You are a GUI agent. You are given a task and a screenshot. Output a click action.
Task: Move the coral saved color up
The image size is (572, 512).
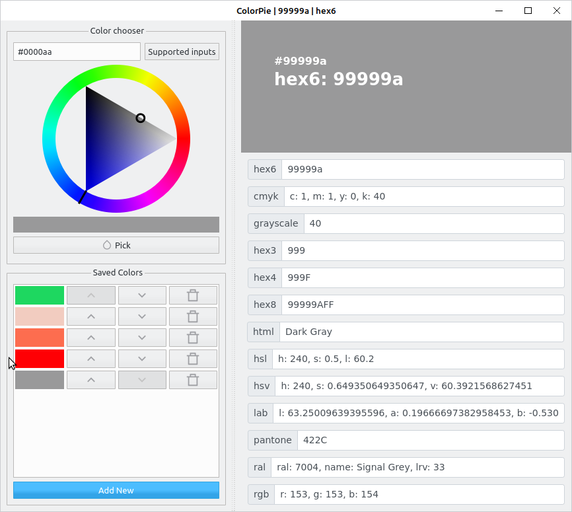91,338
